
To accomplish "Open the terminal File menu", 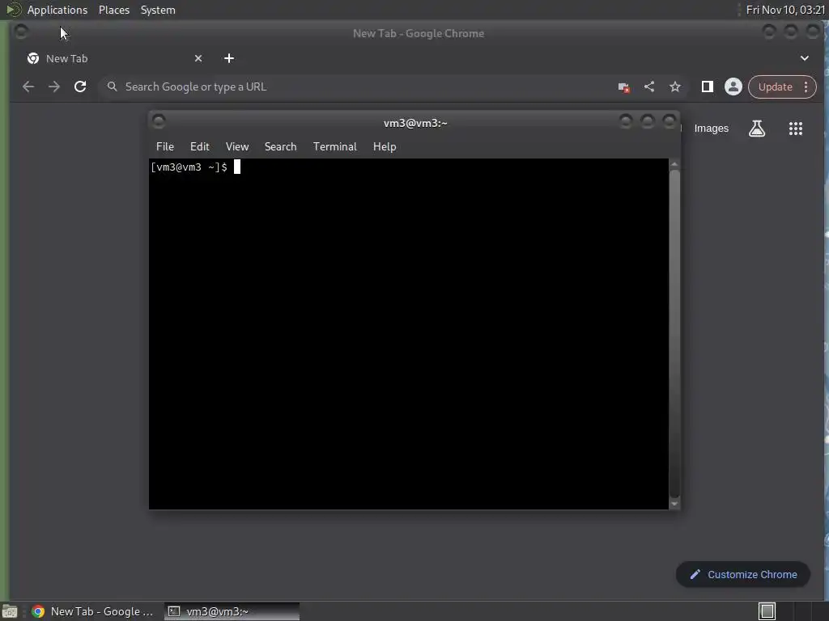I will pyautogui.click(x=165, y=146).
